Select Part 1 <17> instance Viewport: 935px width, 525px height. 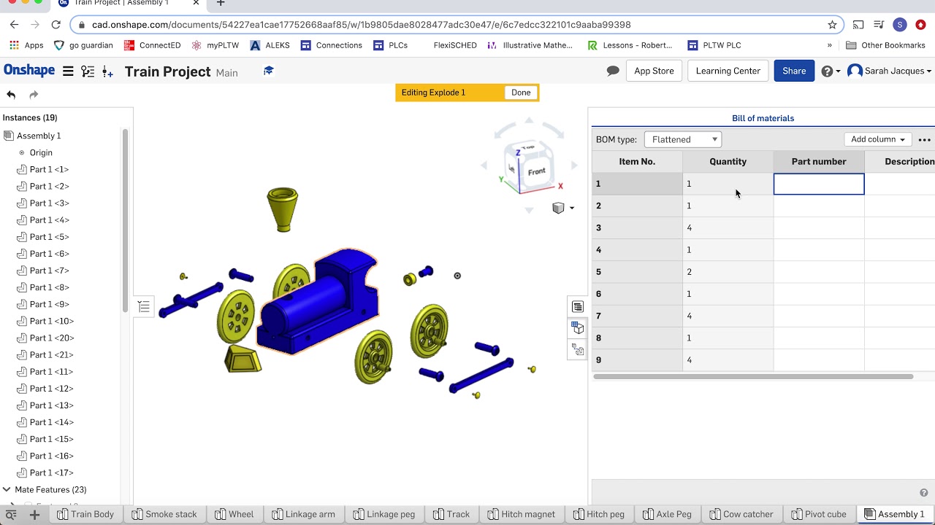51,472
